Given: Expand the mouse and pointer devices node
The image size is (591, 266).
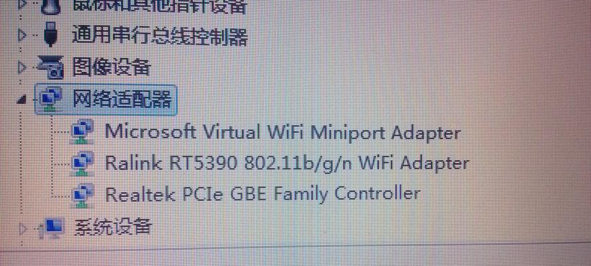Looking at the screenshot, I should point(22,5).
